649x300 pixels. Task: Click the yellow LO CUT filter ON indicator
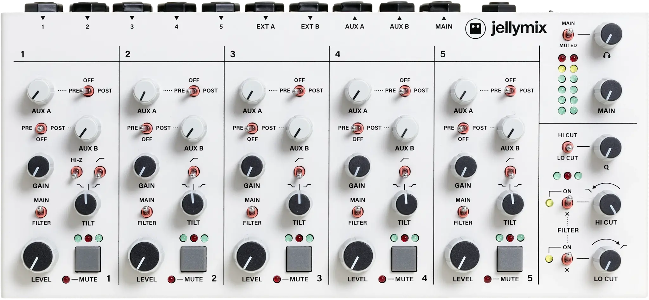click(549, 259)
